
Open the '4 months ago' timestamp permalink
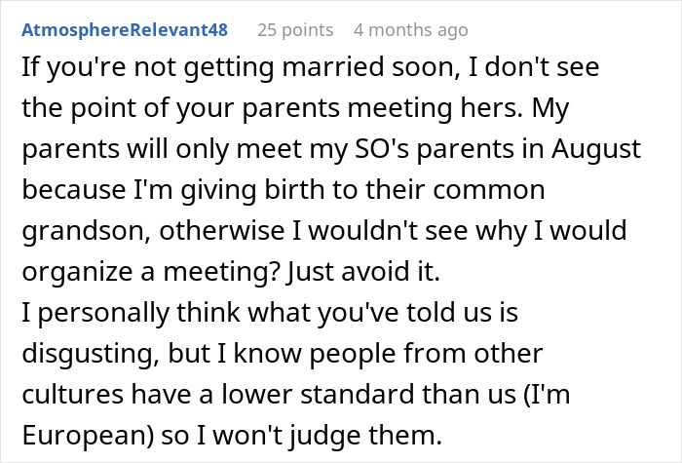click(410, 30)
